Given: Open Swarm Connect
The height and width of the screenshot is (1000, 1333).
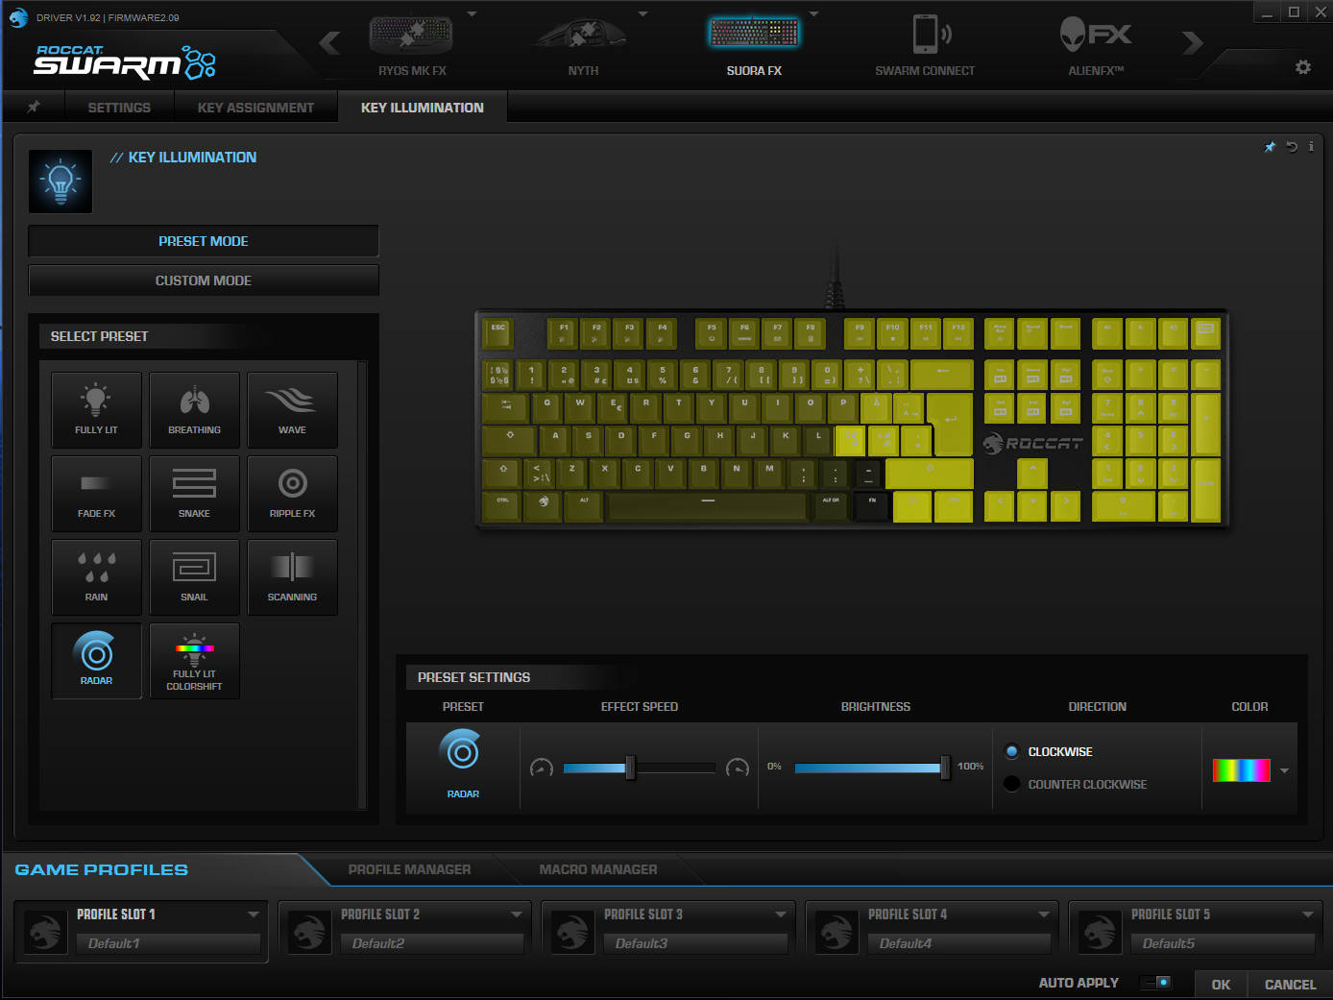Looking at the screenshot, I should tap(925, 45).
